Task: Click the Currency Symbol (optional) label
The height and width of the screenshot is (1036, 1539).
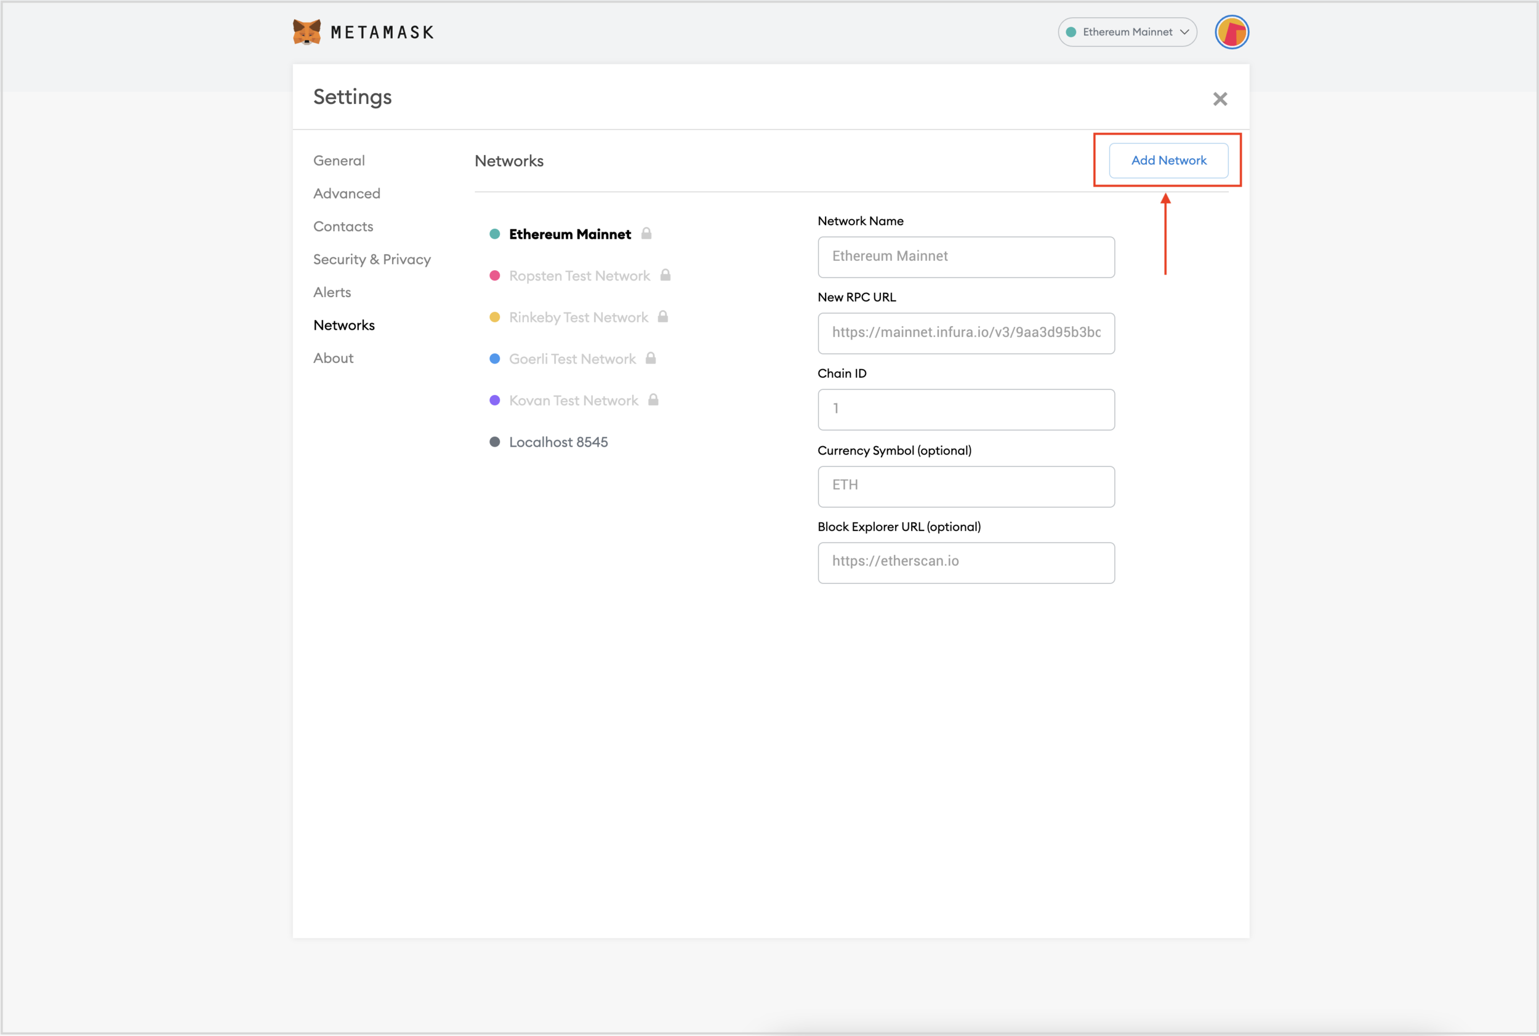Action: [894, 450]
